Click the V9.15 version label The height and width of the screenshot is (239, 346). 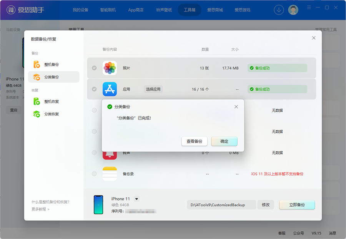coord(316,233)
